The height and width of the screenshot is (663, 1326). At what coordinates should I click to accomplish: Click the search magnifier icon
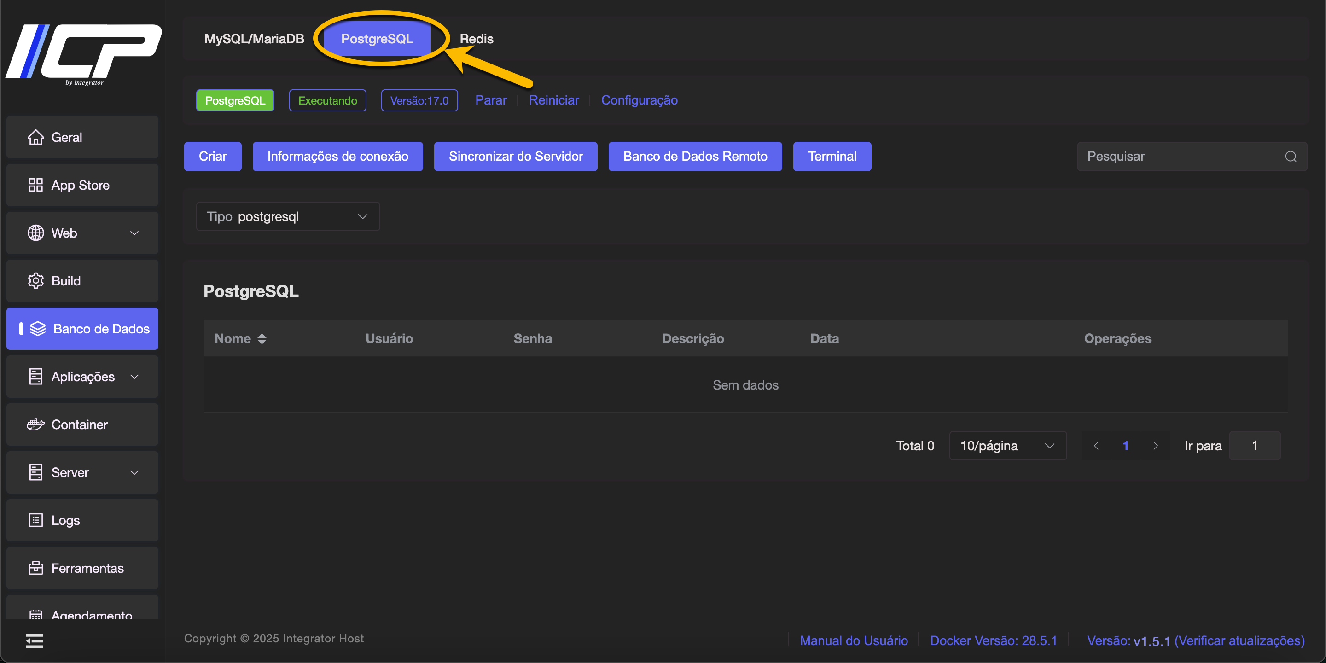point(1290,157)
